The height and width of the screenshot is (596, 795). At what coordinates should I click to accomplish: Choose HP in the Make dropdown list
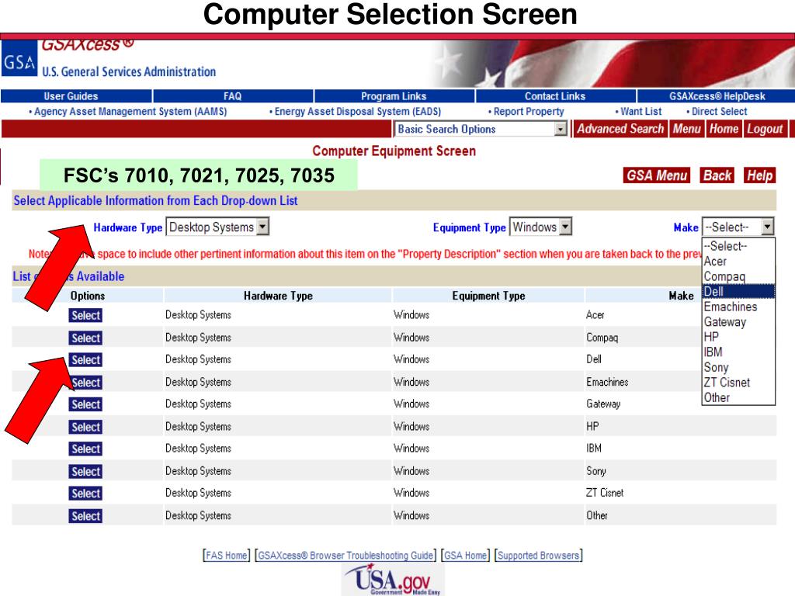(x=739, y=337)
